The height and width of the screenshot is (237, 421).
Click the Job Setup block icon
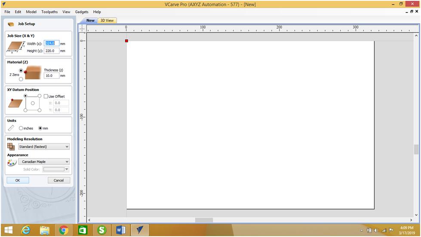(x=11, y=24)
